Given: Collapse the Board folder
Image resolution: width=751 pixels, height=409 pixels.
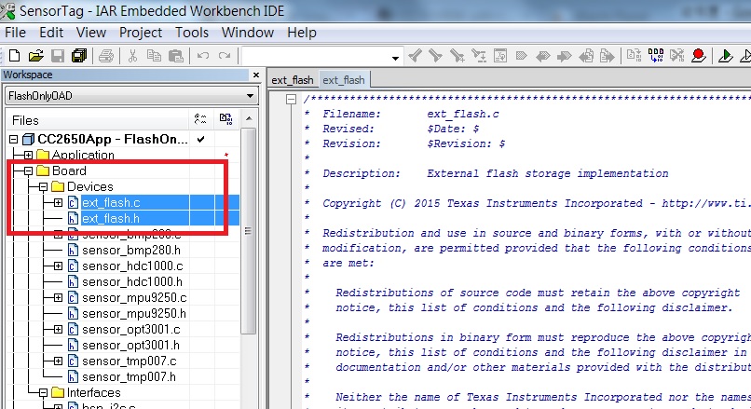Looking at the screenshot, I should pos(28,171).
